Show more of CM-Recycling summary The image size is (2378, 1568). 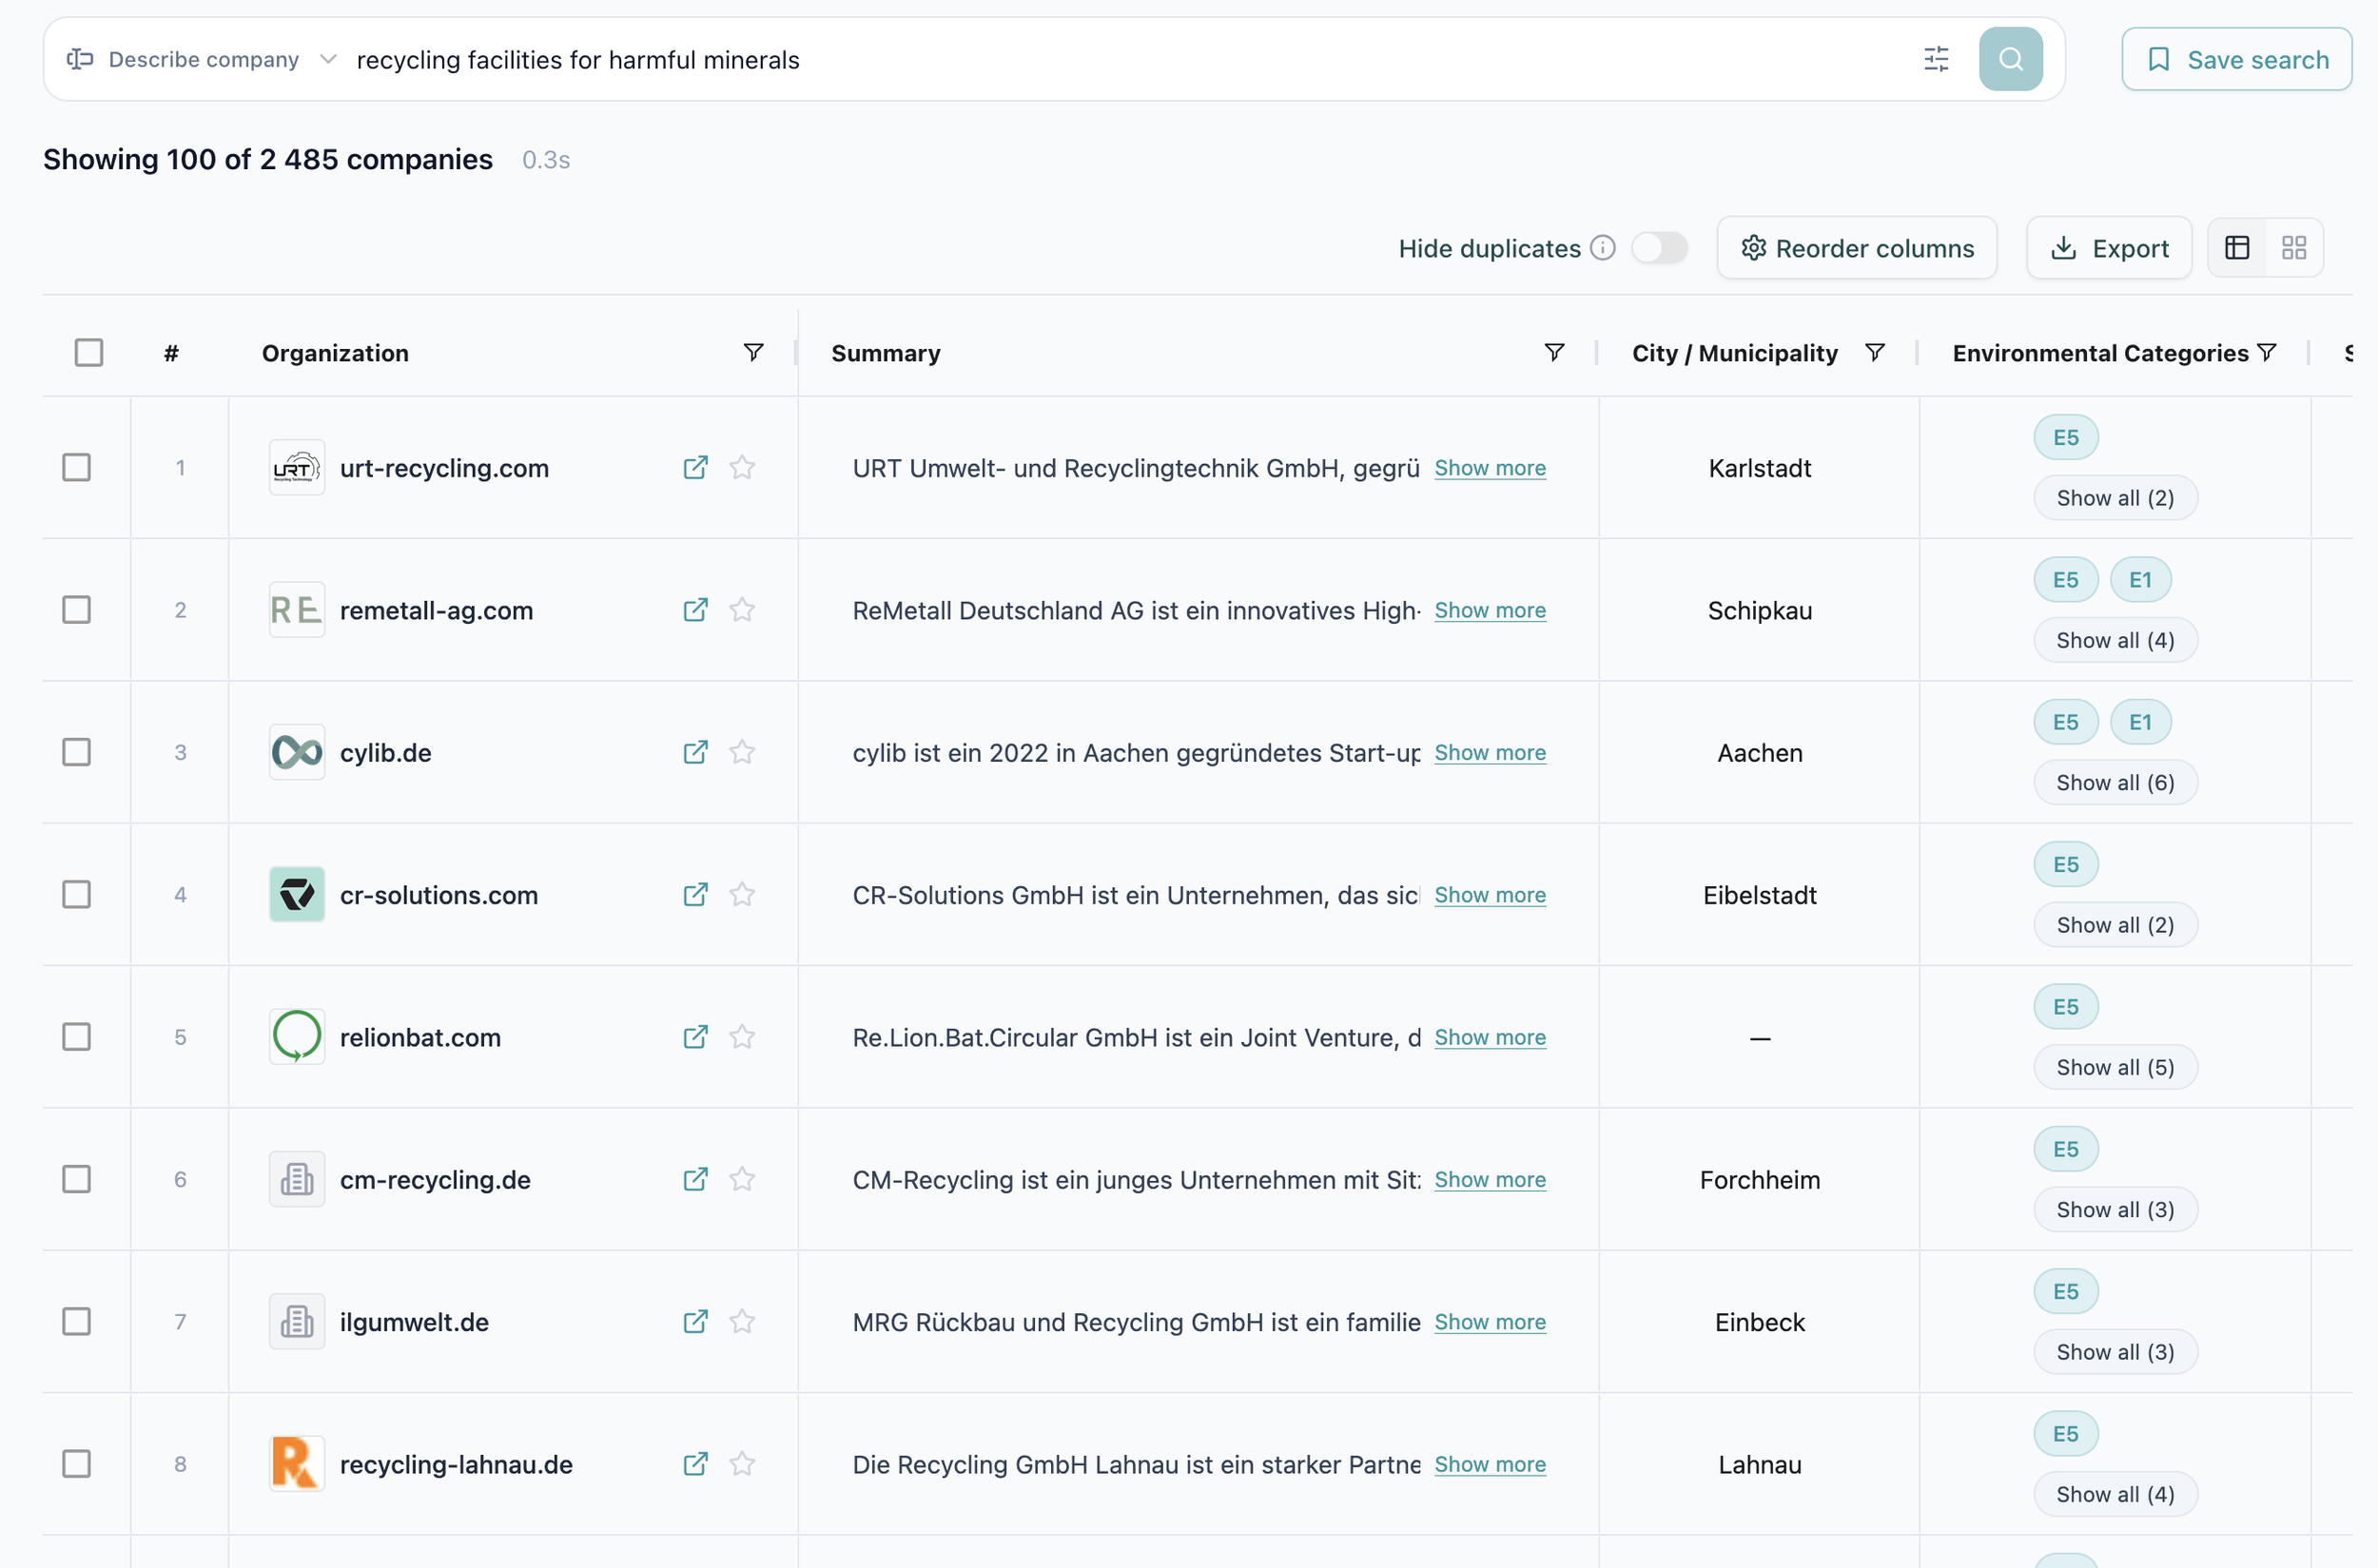(1490, 1179)
